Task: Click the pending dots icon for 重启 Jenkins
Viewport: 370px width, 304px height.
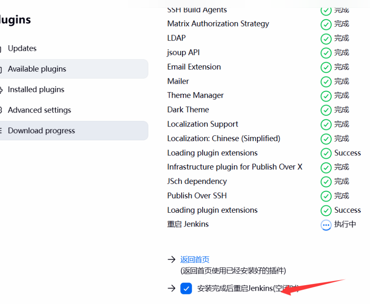Action: (x=326, y=225)
